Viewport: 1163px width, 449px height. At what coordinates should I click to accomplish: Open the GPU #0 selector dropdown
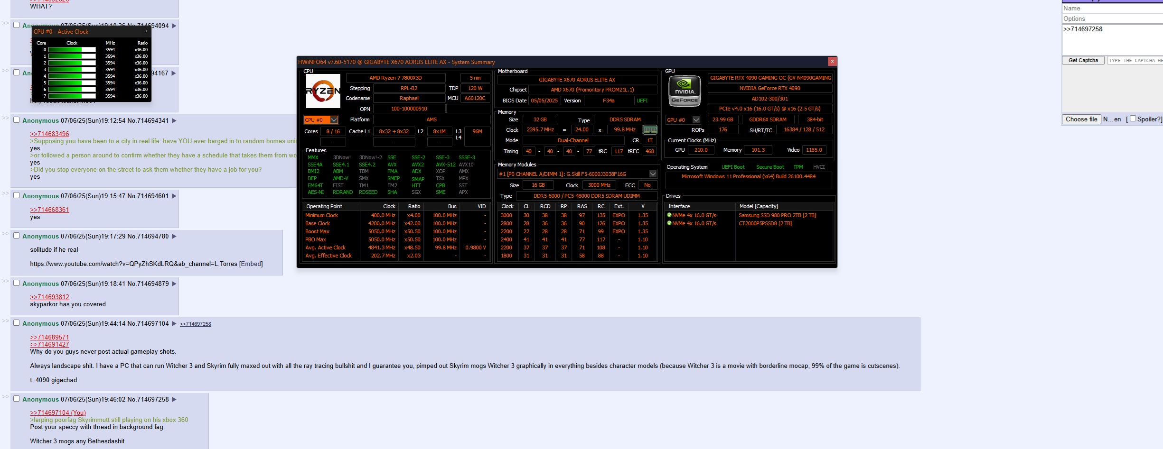coord(683,120)
